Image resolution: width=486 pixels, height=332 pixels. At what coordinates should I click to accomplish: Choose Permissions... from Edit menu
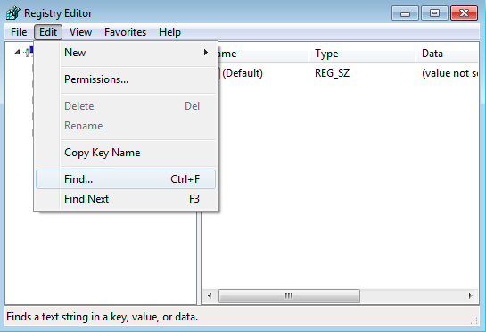pyautogui.click(x=126, y=79)
